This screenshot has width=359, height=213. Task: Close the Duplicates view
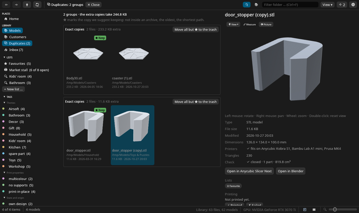[x=93, y=5]
